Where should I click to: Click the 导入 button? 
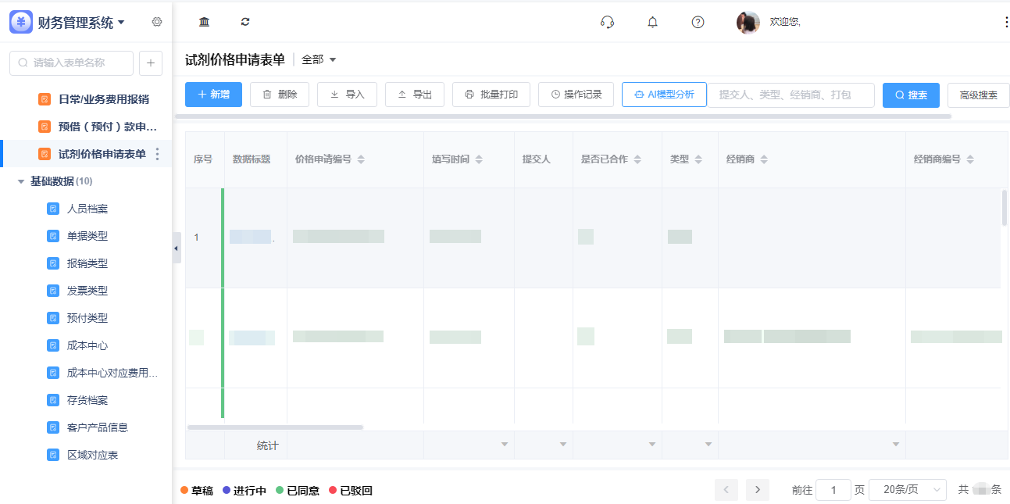(x=347, y=95)
